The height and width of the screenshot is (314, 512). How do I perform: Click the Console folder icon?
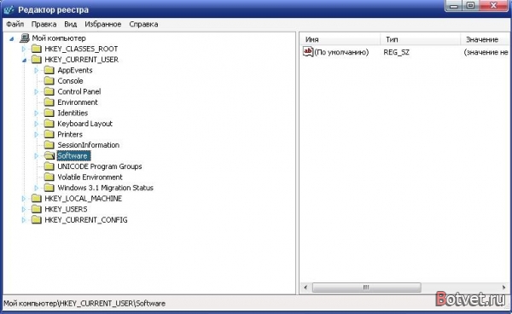coord(49,81)
